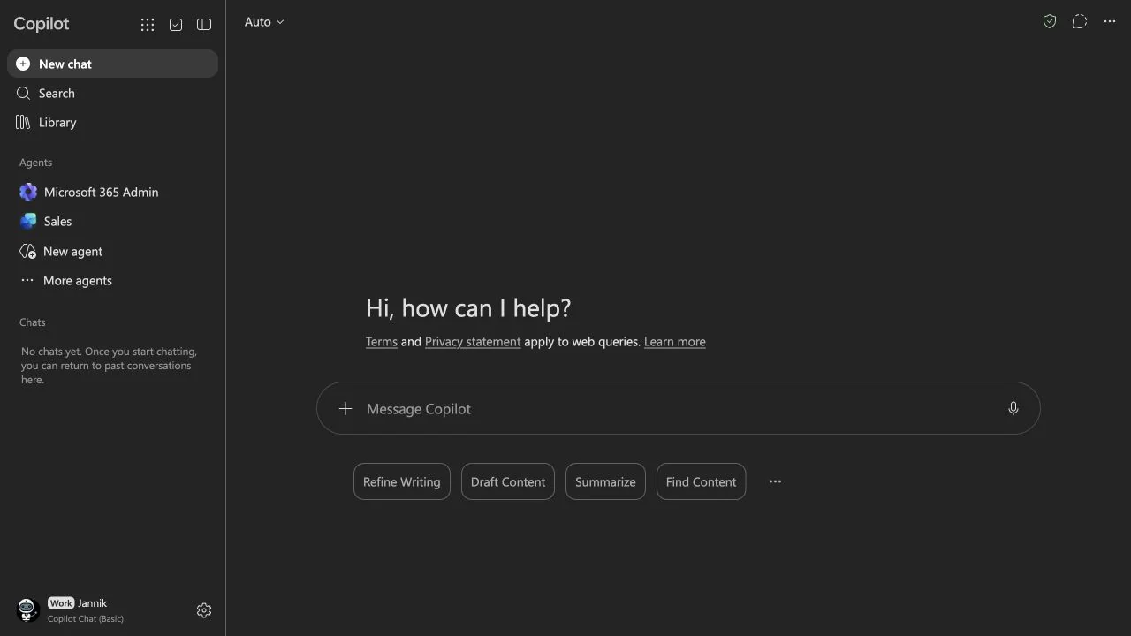Open the apps grid launcher icon
This screenshot has height=636, width=1131.
148,25
